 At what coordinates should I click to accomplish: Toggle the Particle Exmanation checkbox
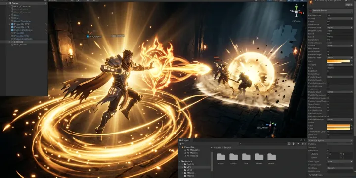point(328,83)
